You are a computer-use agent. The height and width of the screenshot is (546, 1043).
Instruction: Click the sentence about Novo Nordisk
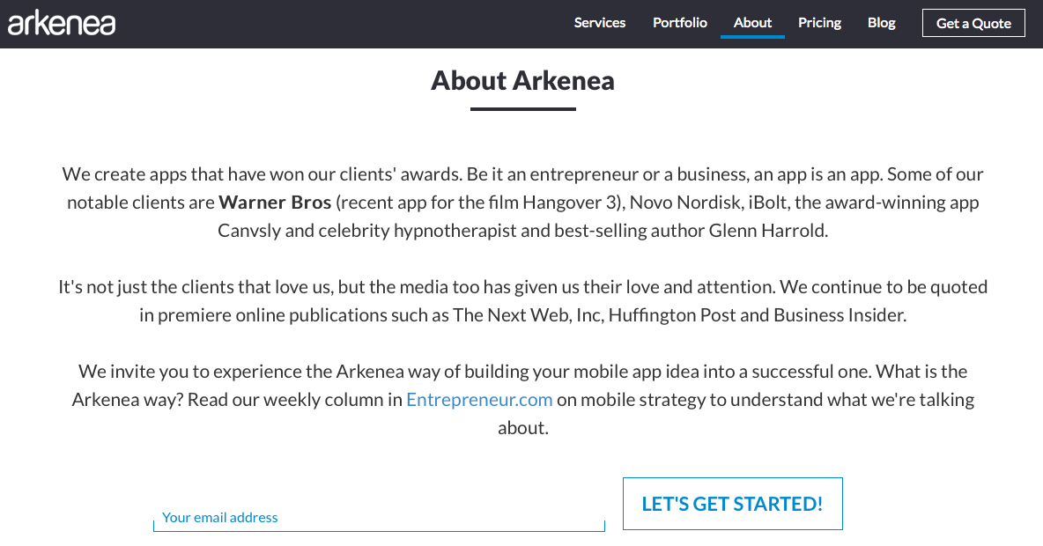523,203
